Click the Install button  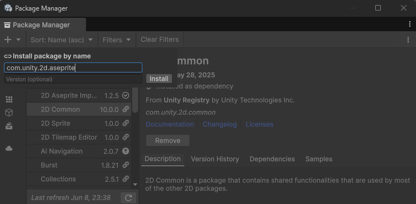159,79
